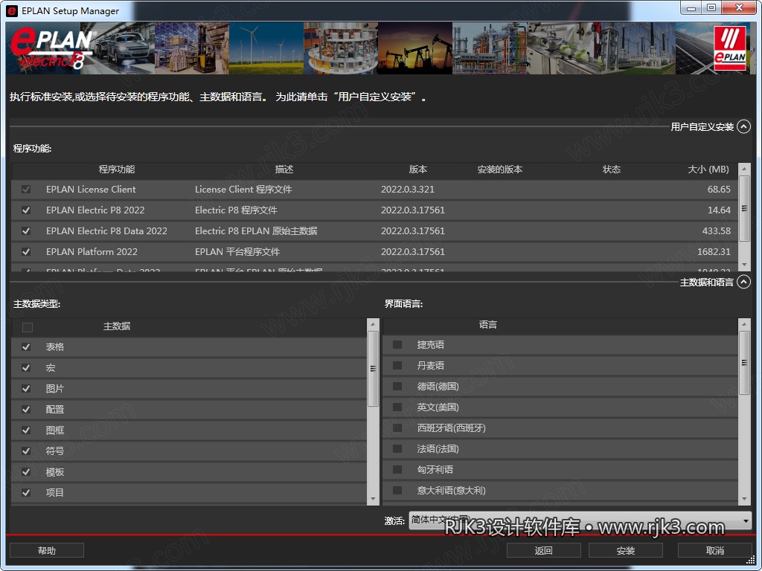
Task: Minimize the EPLAN Setup Manager window
Action: pos(691,7)
